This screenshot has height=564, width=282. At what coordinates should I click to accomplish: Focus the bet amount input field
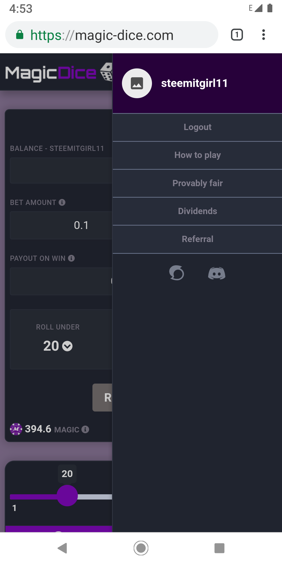61,225
